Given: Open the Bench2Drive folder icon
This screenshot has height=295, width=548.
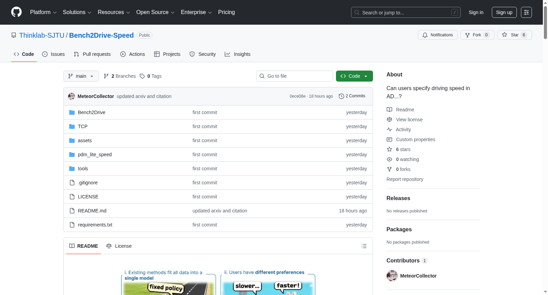Looking at the screenshot, I should point(72,112).
